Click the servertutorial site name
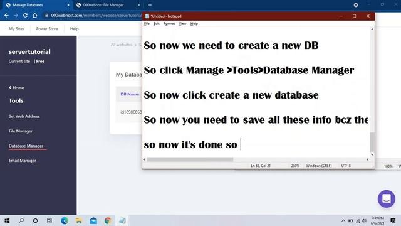This screenshot has height=226, width=401. point(29,51)
